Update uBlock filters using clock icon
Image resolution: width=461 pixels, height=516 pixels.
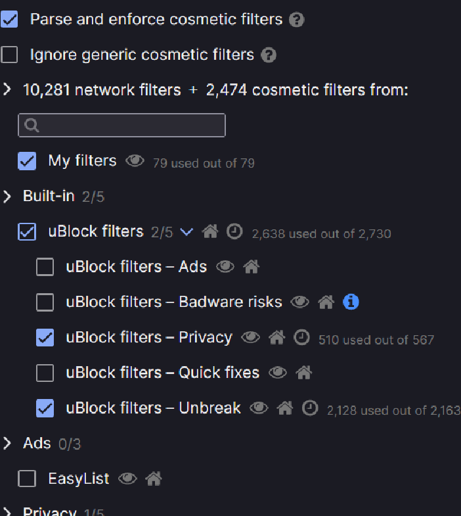[235, 231]
